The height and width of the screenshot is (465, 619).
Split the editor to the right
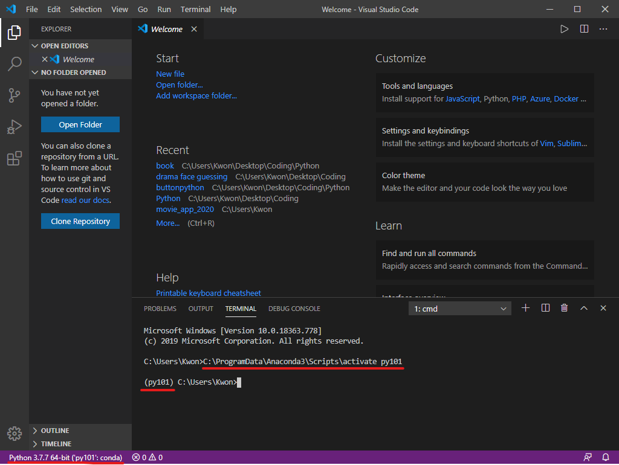[584, 29]
